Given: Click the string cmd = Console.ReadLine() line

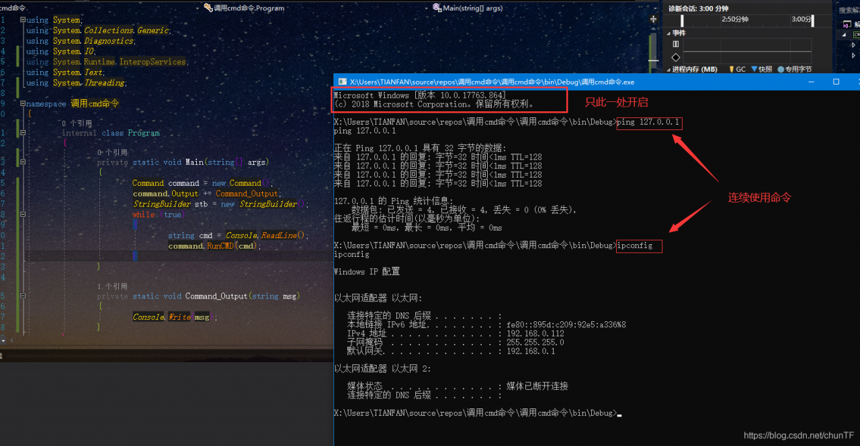Looking at the screenshot, I should click(238, 235).
